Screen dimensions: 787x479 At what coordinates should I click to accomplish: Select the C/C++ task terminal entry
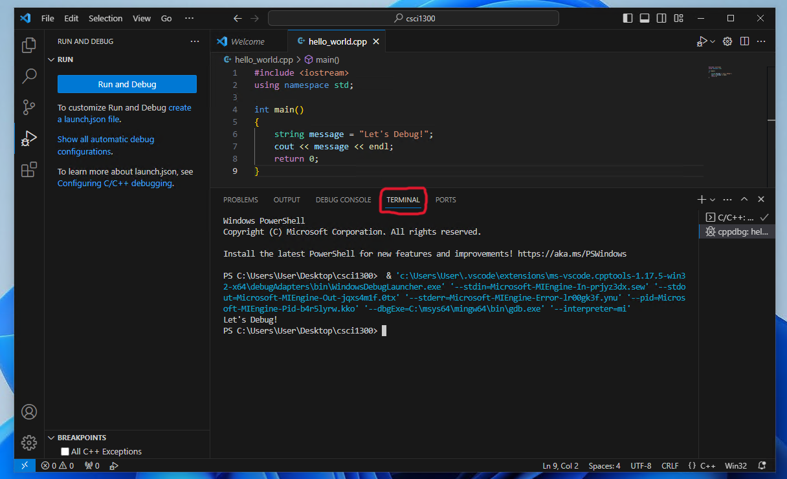pos(737,218)
